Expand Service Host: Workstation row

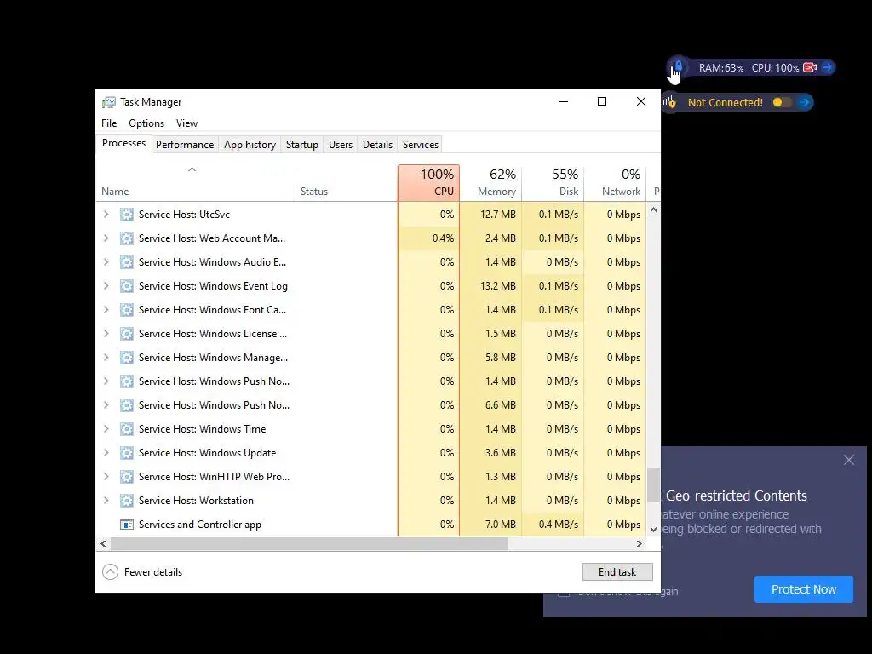click(106, 501)
